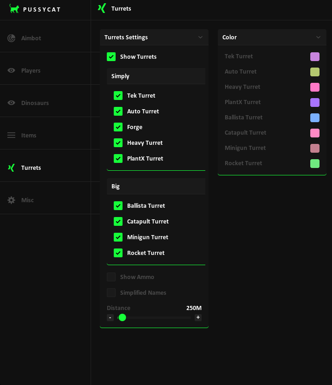Collapse the Simply group header

click(x=156, y=76)
